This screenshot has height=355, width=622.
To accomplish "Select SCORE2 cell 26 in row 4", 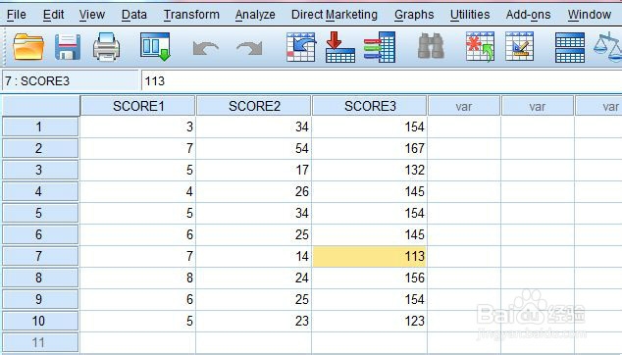I will click(x=254, y=191).
